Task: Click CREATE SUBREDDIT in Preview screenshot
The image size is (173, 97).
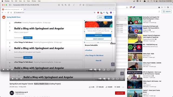Action: pos(98,39)
